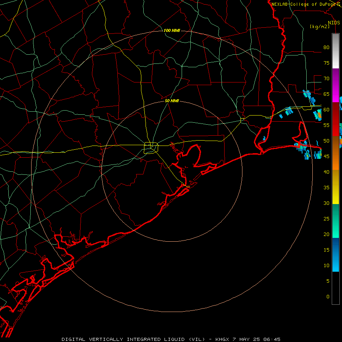Pick the orange segment of the color scale
The image size is (342, 342).
[336, 153]
